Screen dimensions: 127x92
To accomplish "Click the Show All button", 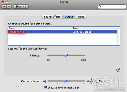I will tap(21, 7).
